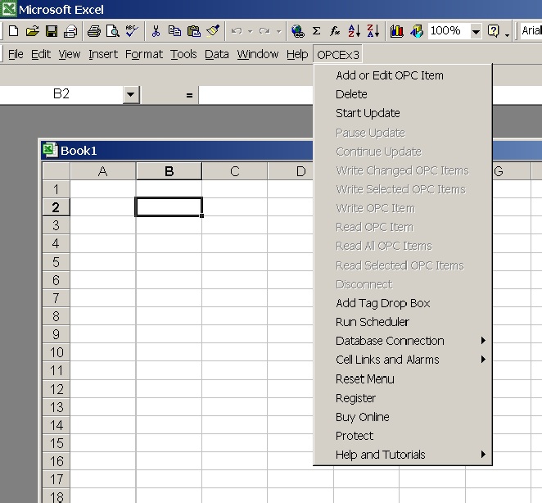This screenshot has width=542, height=503.
Task: Run Spelling check ABC icon
Action: tap(132, 31)
